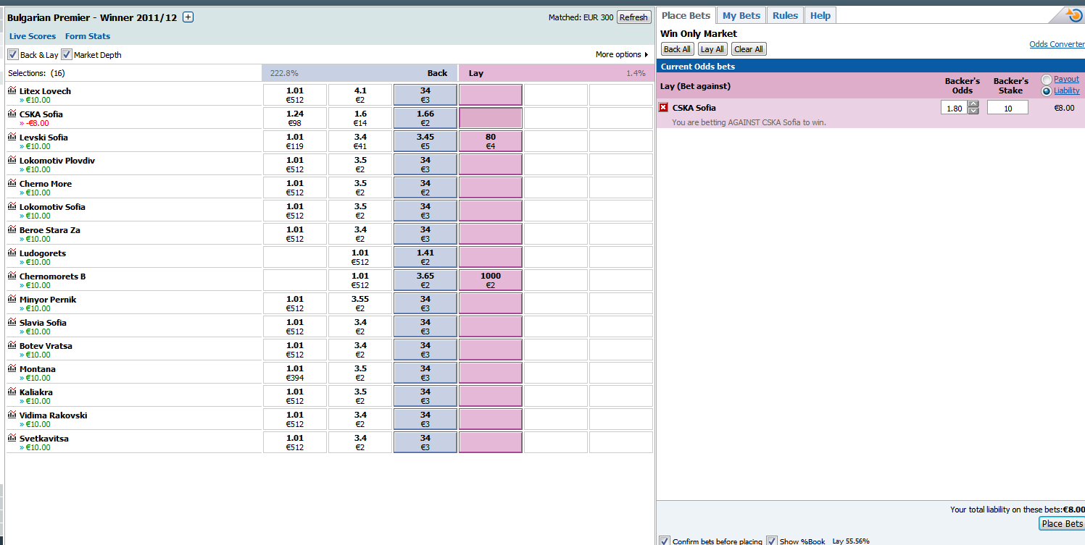
Task: Remove the CSKA Sofia bet with red X
Action: pos(663,108)
